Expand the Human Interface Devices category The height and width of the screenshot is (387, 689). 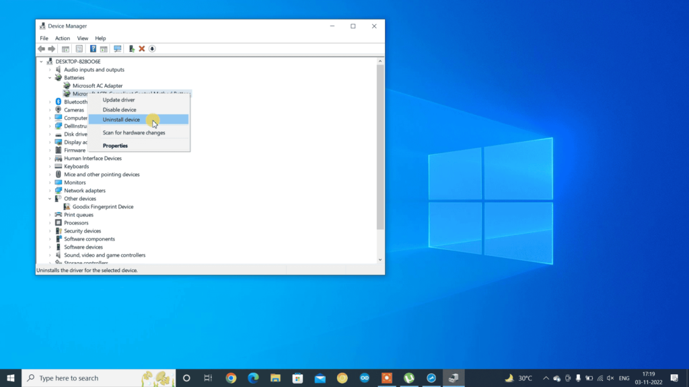(x=50, y=159)
